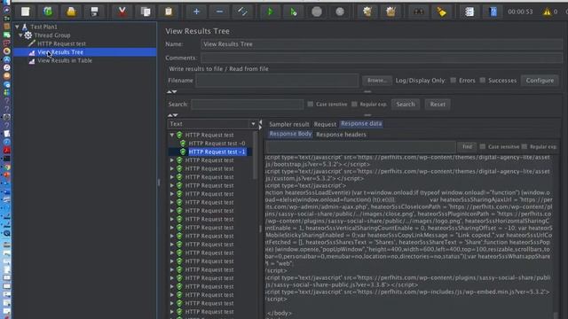Click the Stop test round icon
568x319 pixels.
coord(317,12)
